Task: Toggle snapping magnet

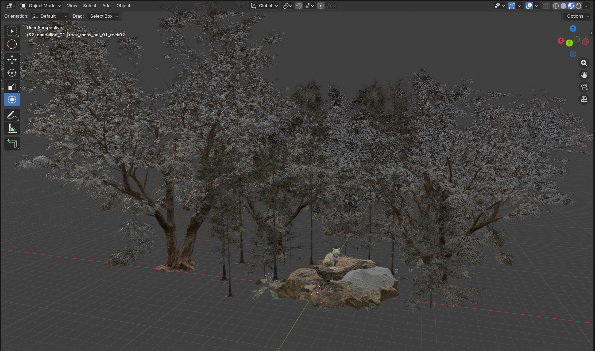Action: click(x=299, y=6)
